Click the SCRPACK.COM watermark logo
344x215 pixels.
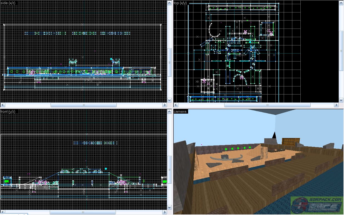click(317, 205)
